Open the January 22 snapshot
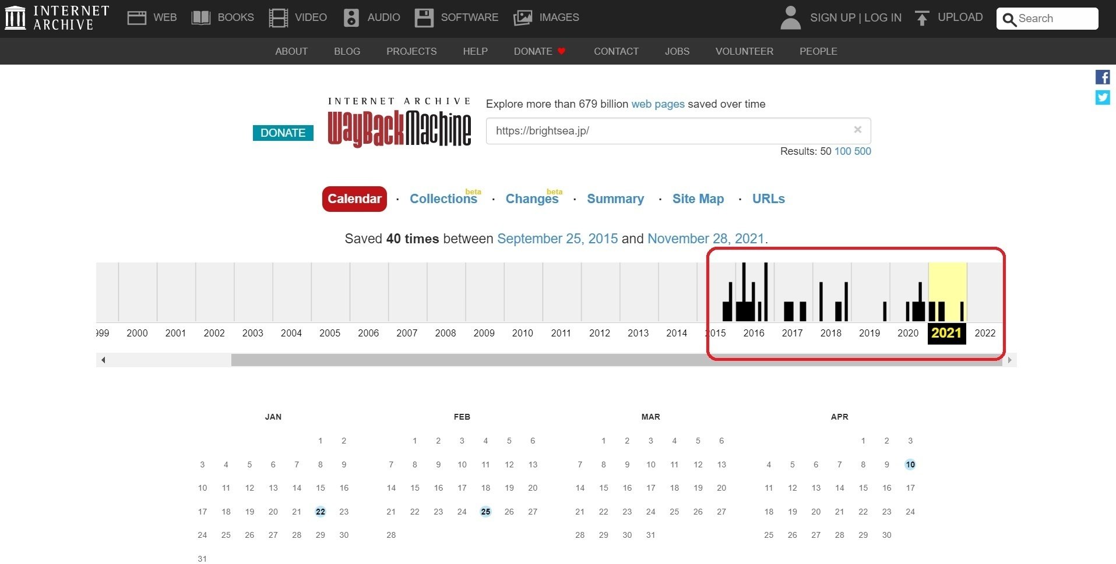This screenshot has height=564, width=1116. 320,512
